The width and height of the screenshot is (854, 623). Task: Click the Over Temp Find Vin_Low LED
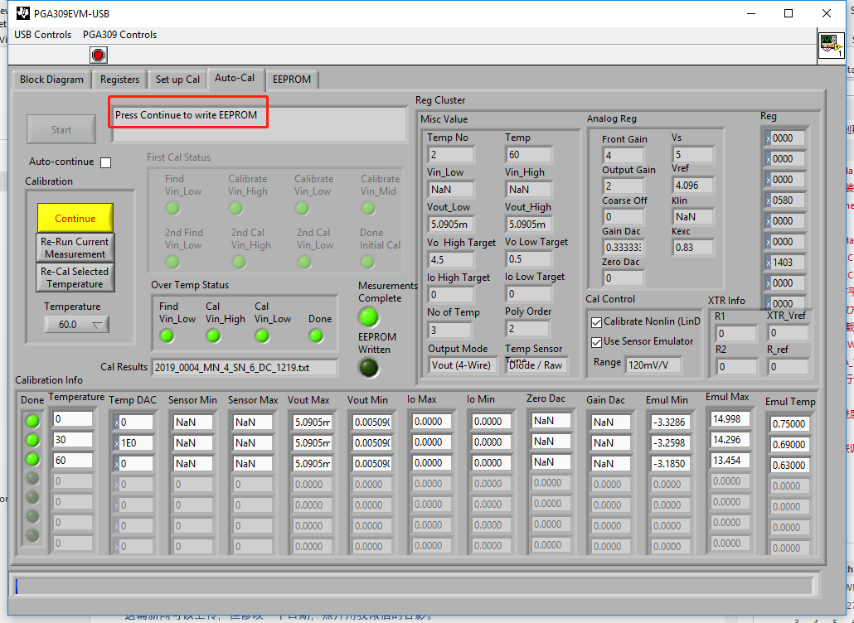pyautogui.click(x=167, y=336)
